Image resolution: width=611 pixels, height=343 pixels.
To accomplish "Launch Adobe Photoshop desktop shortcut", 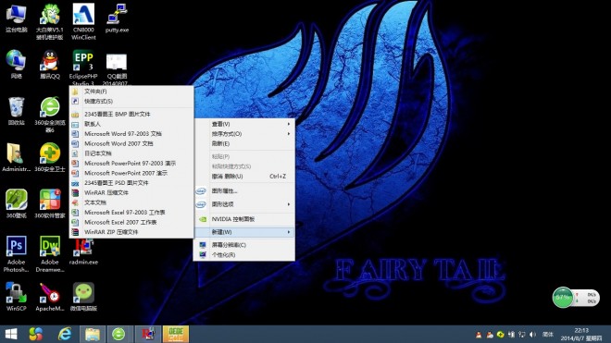I will [x=16, y=254].
